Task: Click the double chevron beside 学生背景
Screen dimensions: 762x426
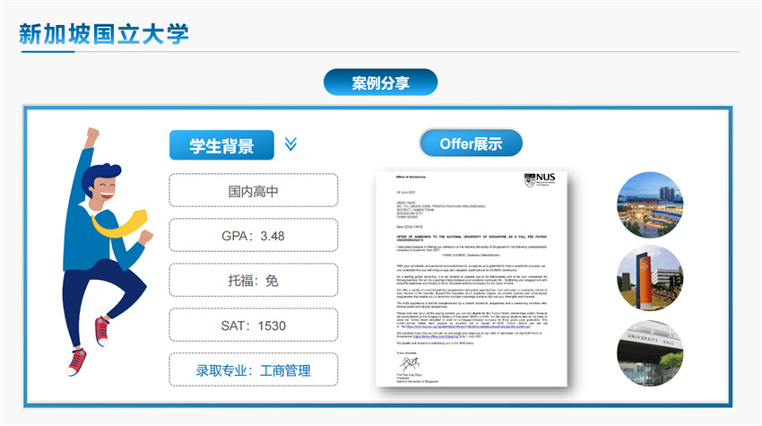Action: [x=290, y=144]
